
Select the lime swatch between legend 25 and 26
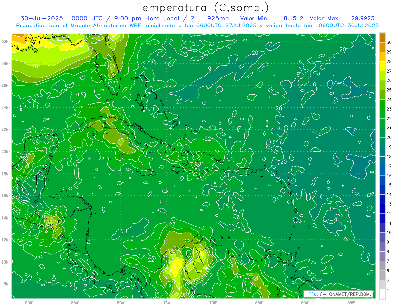[382, 85]
